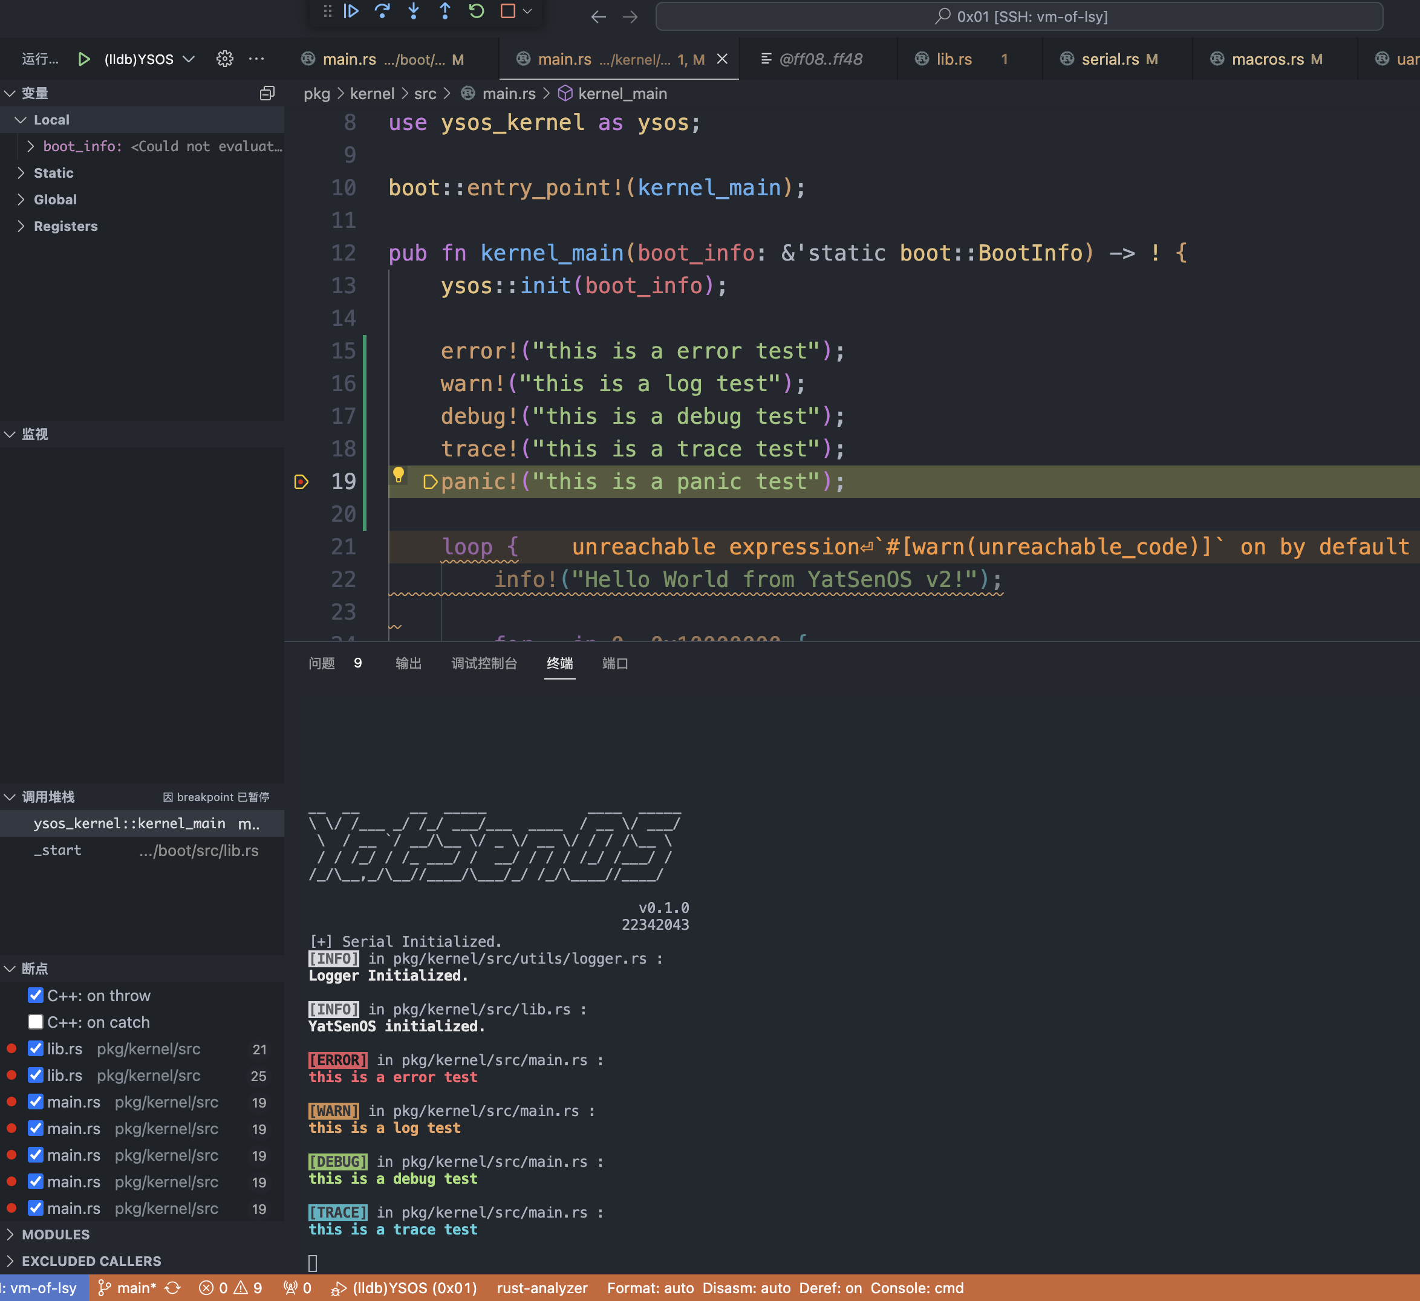
Task: Click the Deref: on status item
Action: coord(830,1288)
